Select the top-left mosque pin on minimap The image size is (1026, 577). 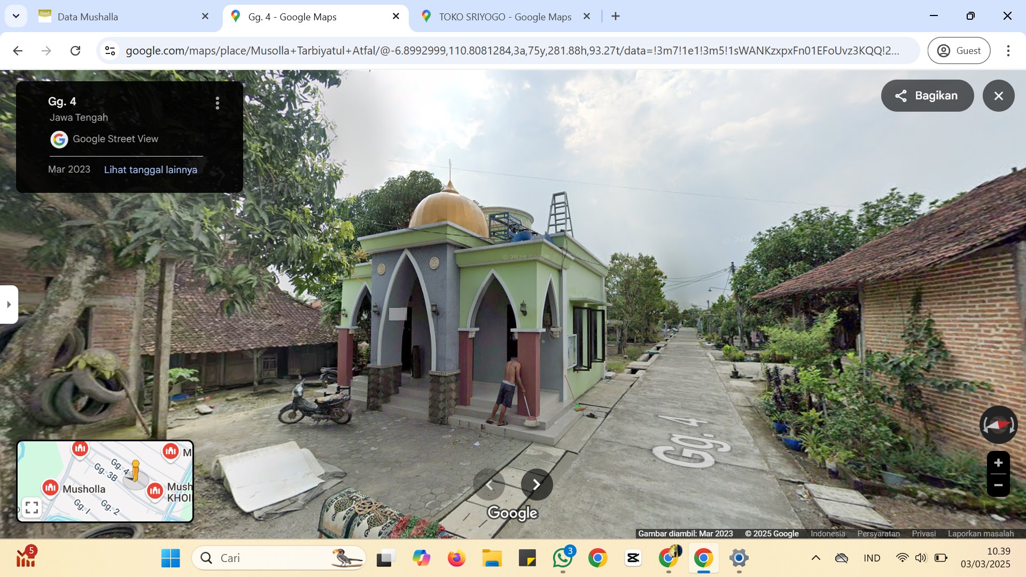click(80, 448)
